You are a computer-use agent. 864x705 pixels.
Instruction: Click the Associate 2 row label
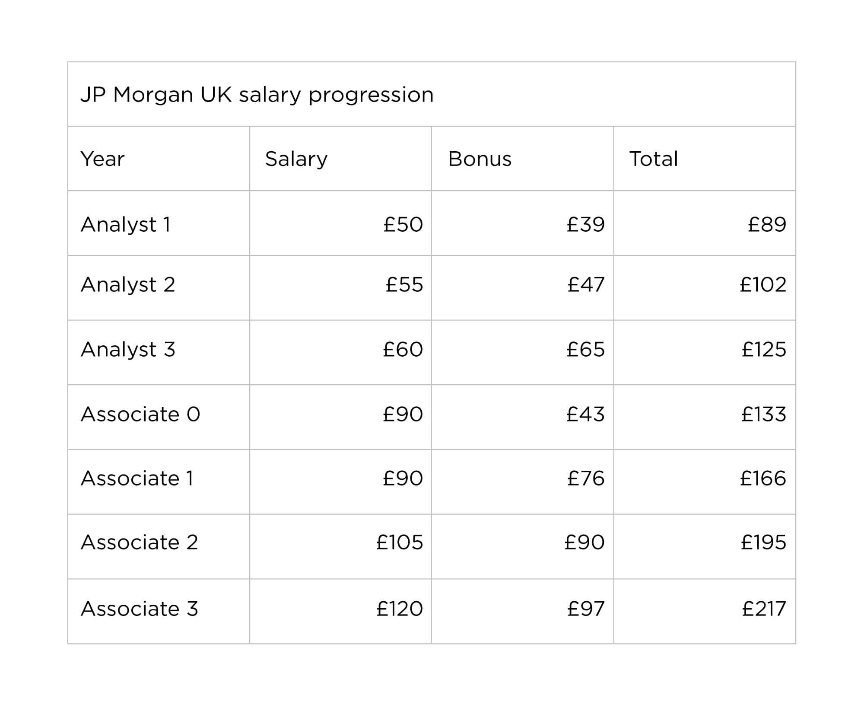139,542
